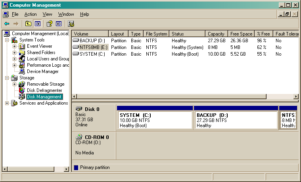Open the Action menu

31,14
